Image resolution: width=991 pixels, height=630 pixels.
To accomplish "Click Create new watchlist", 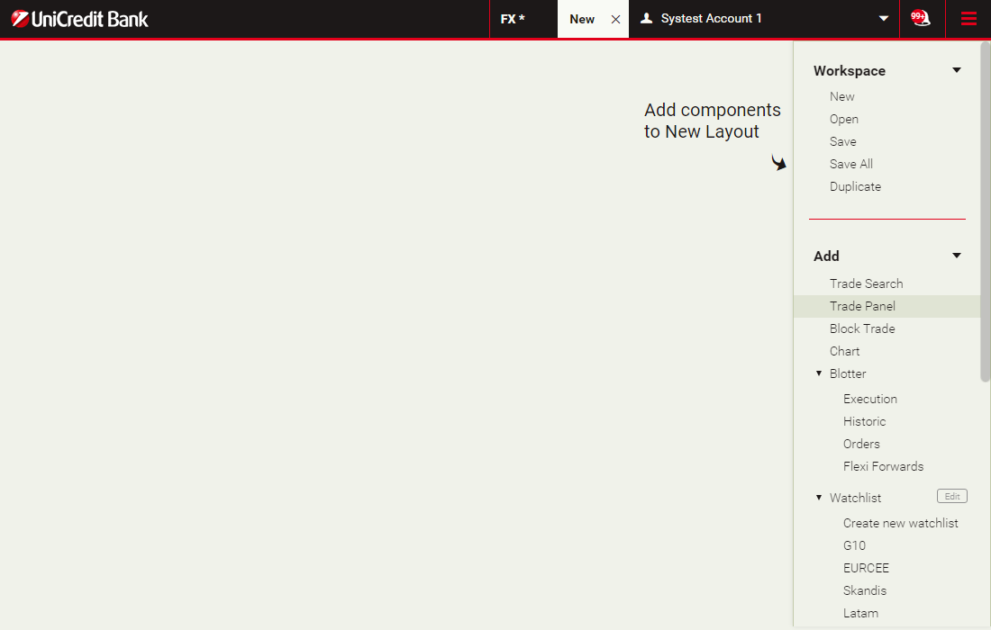I will [900, 523].
